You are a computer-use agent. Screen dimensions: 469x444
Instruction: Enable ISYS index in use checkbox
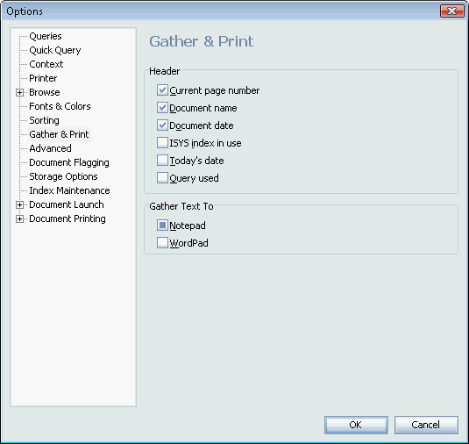(x=162, y=143)
